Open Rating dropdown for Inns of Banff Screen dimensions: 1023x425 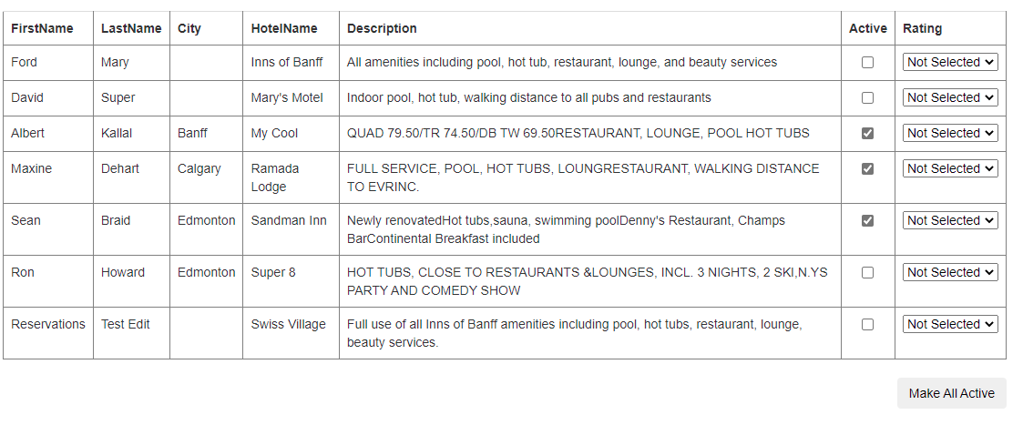(x=950, y=63)
